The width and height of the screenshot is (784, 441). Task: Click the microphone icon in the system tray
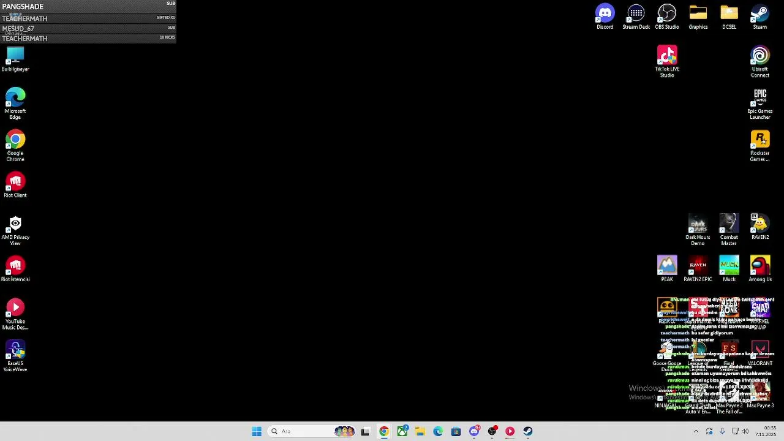(722, 431)
